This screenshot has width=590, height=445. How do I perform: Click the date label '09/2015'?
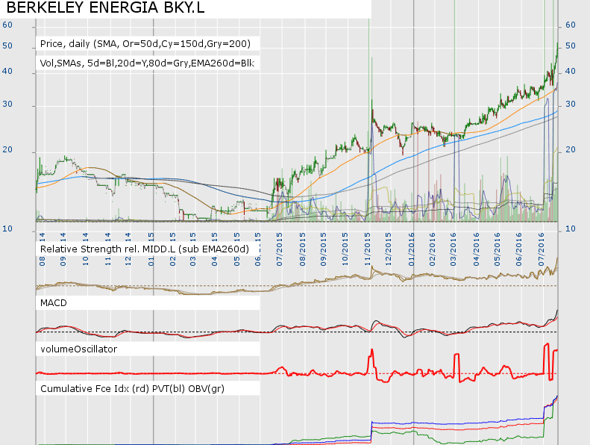coord(324,249)
